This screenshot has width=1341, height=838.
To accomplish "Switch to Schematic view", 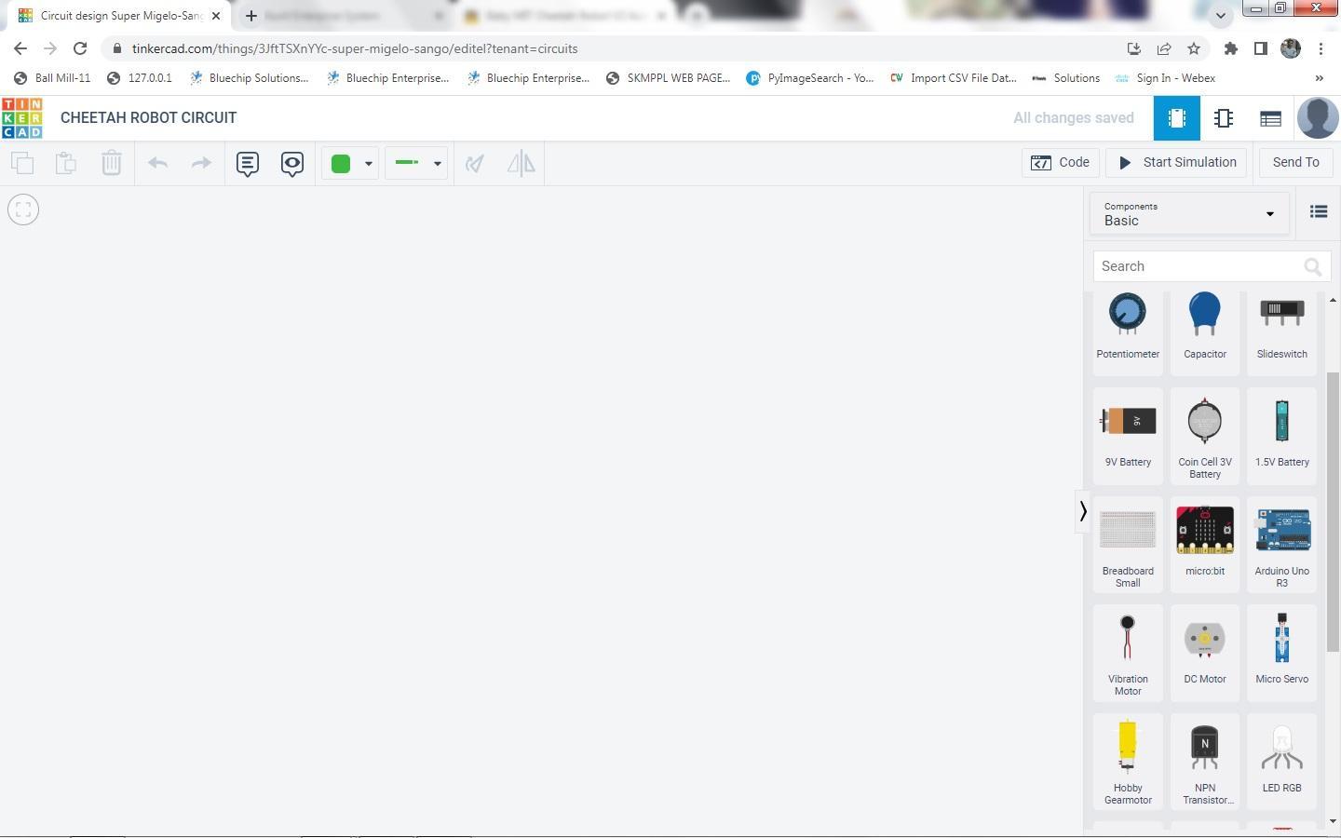I will pos(1224,118).
